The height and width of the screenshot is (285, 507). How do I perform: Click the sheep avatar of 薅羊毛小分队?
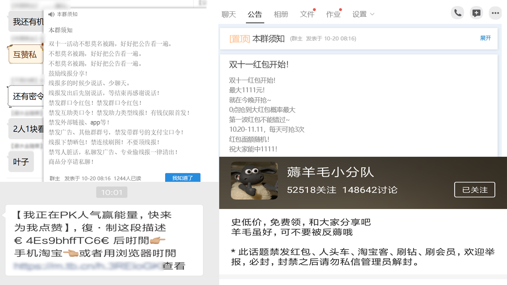(x=254, y=180)
